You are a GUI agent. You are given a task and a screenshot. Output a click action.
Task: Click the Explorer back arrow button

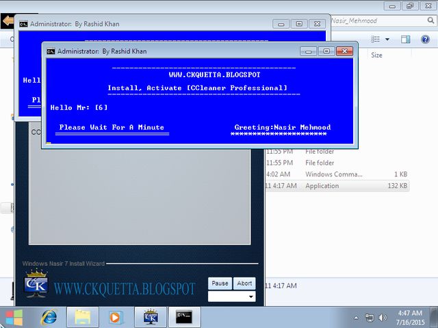tap(8, 20)
